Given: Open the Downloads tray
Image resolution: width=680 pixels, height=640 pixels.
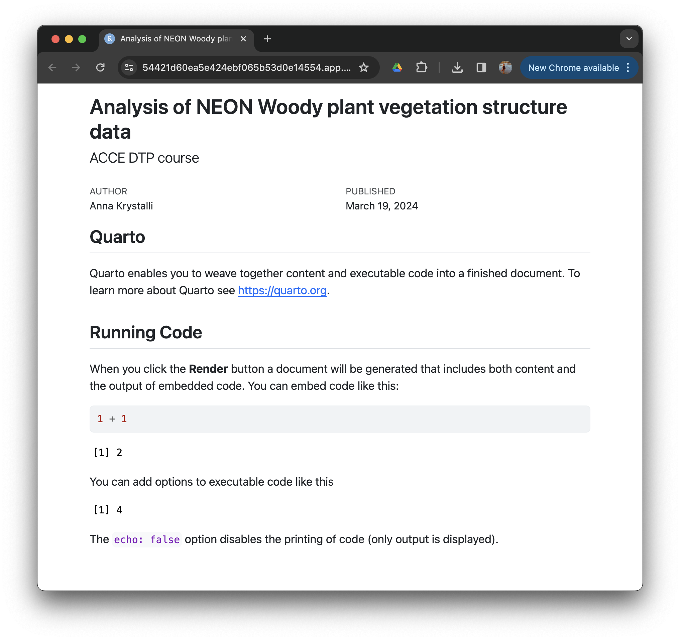Looking at the screenshot, I should coord(457,68).
